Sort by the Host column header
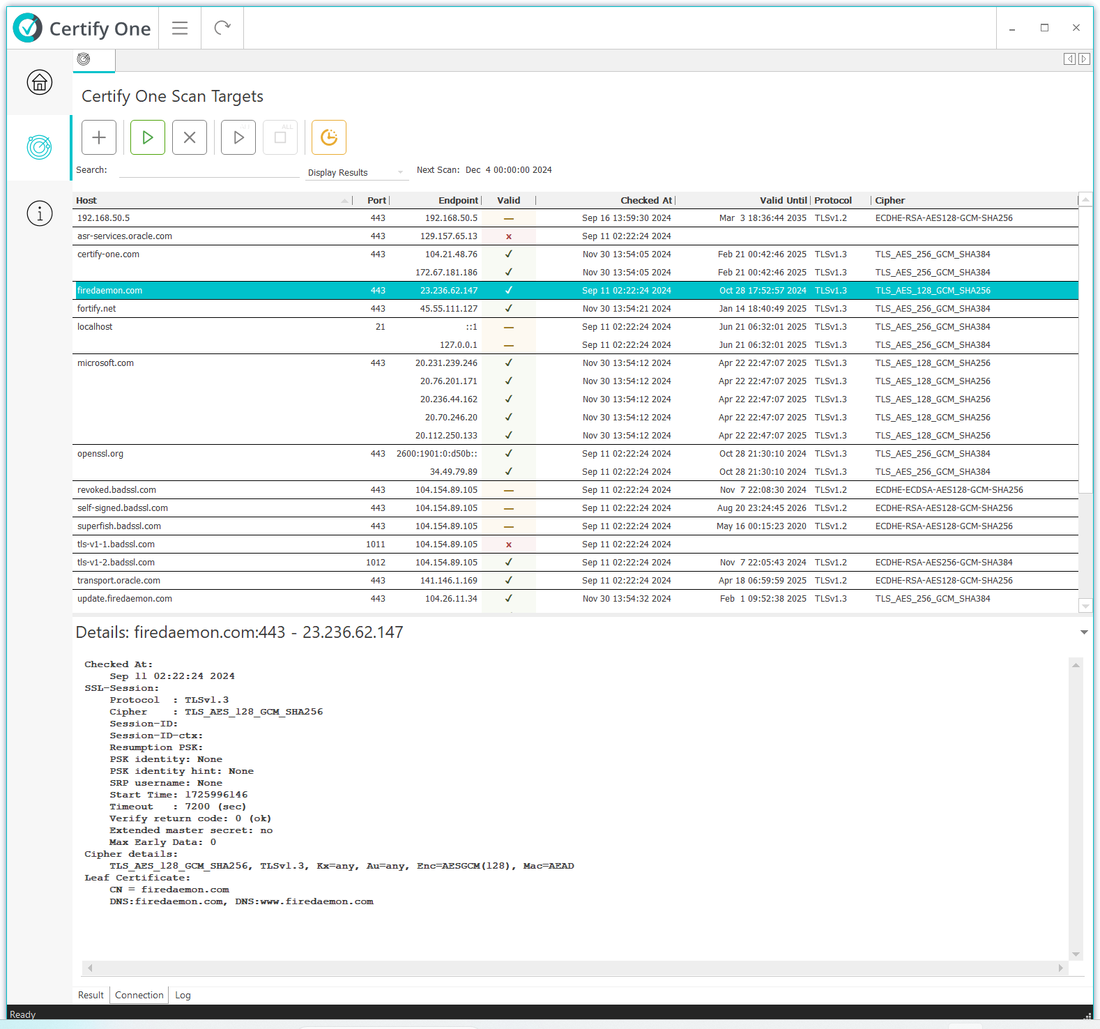This screenshot has width=1100, height=1029. pos(212,200)
